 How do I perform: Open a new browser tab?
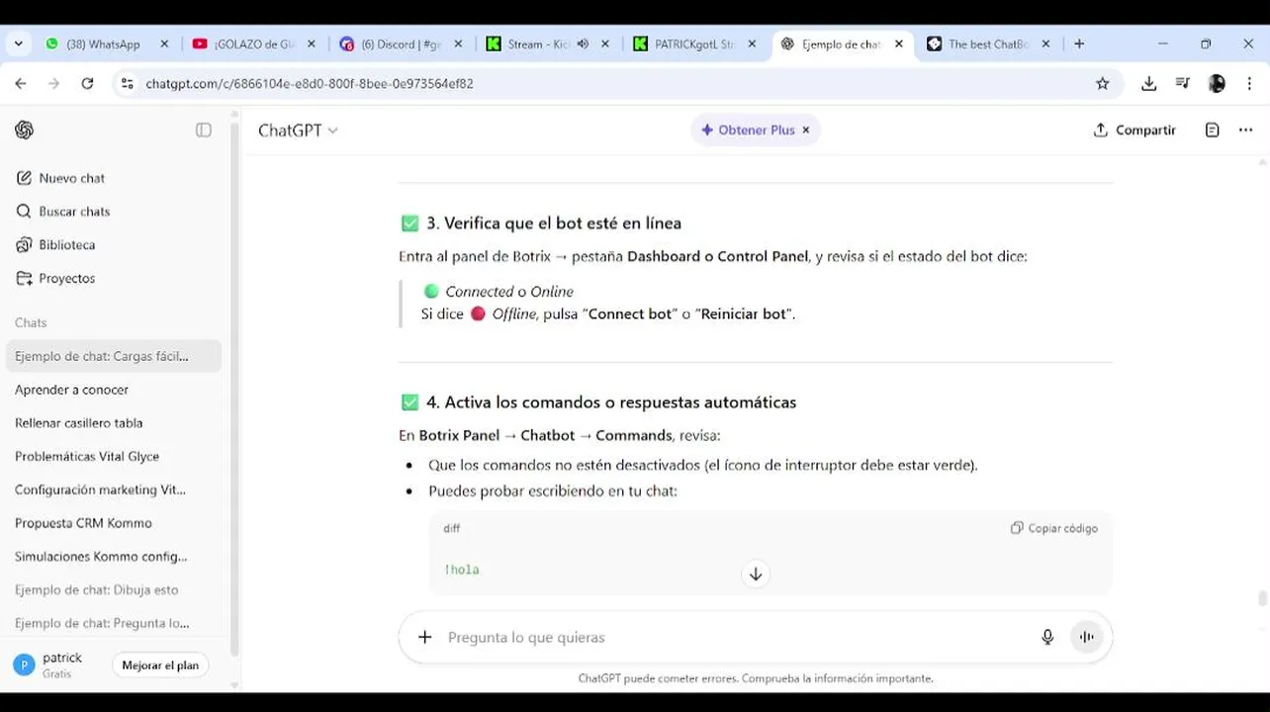(1079, 44)
